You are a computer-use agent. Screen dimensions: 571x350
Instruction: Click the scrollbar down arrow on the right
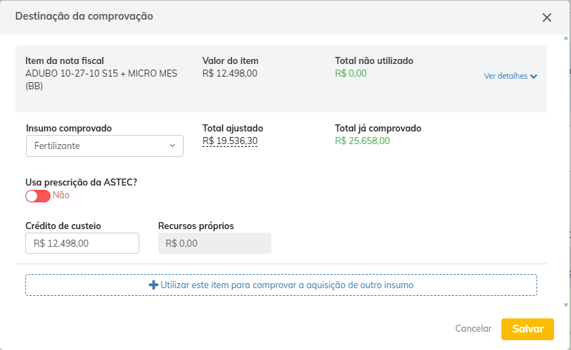coord(566,304)
